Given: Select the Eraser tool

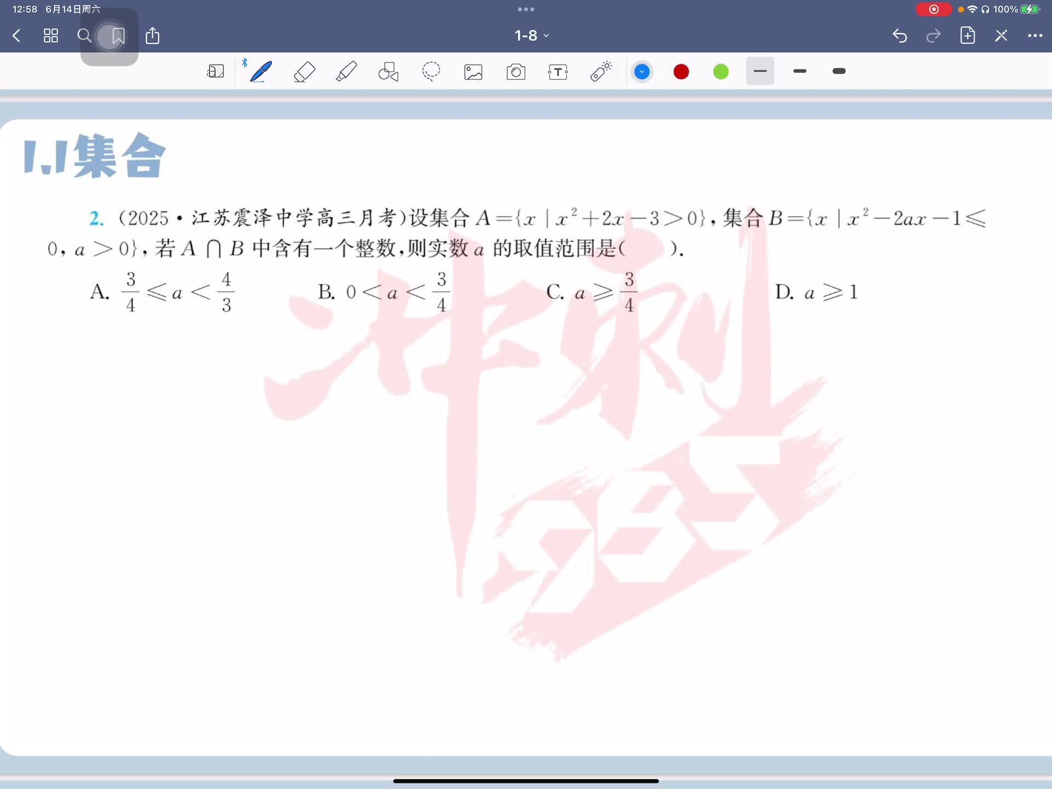Looking at the screenshot, I should (x=304, y=72).
